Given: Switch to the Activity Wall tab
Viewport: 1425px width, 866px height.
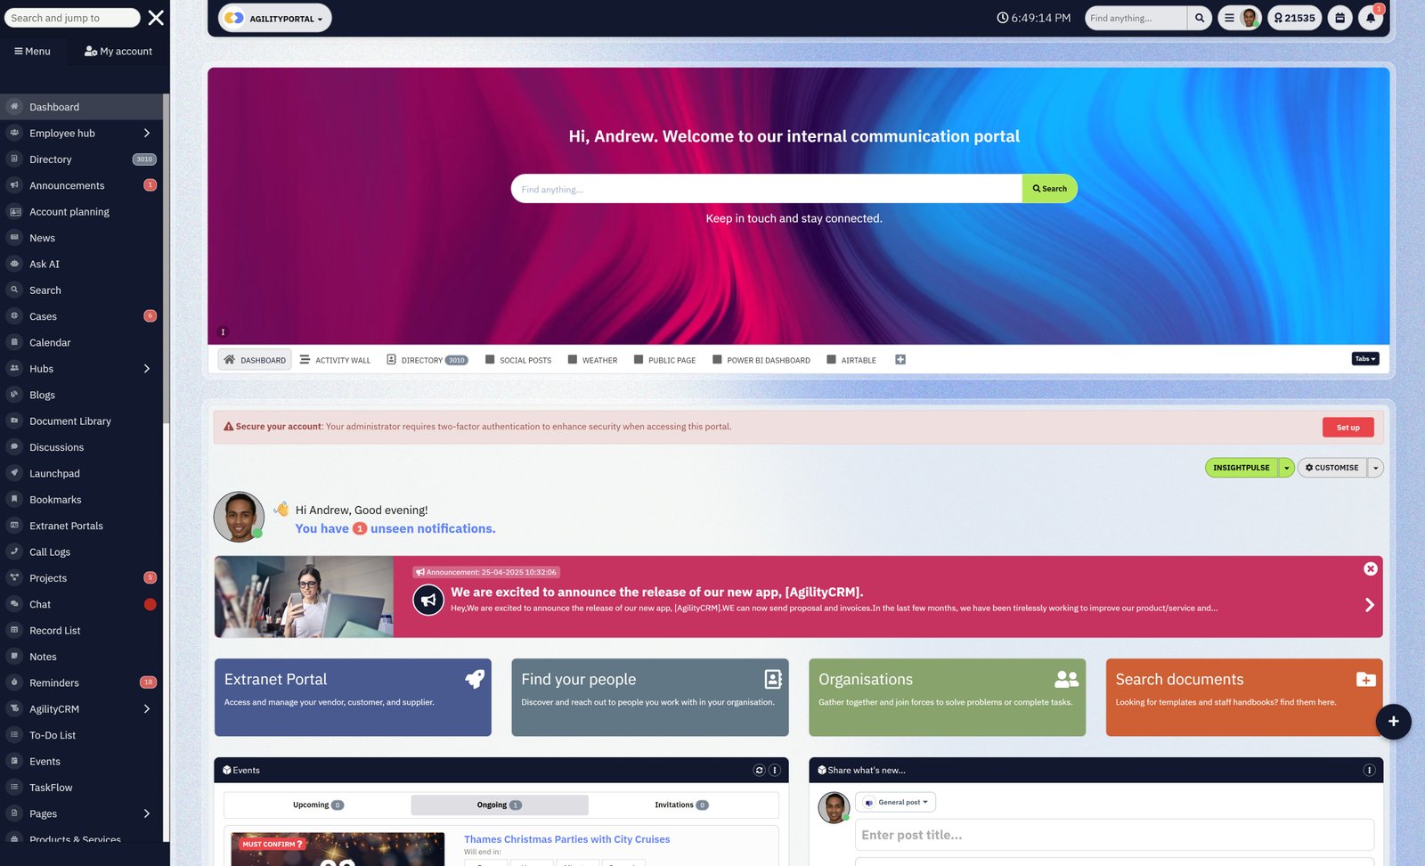Looking at the screenshot, I should pyautogui.click(x=335, y=360).
